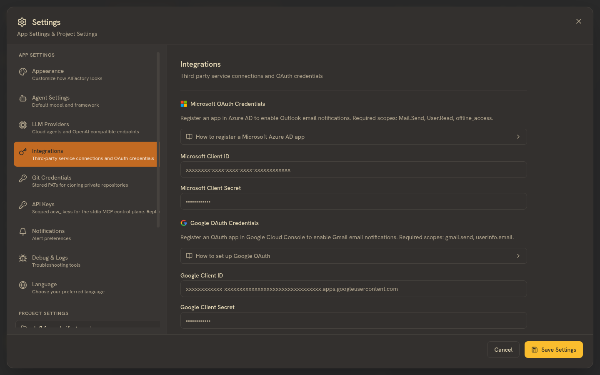
Task: Click the Google OAuth Credentials heading
Action: [225, 223]
